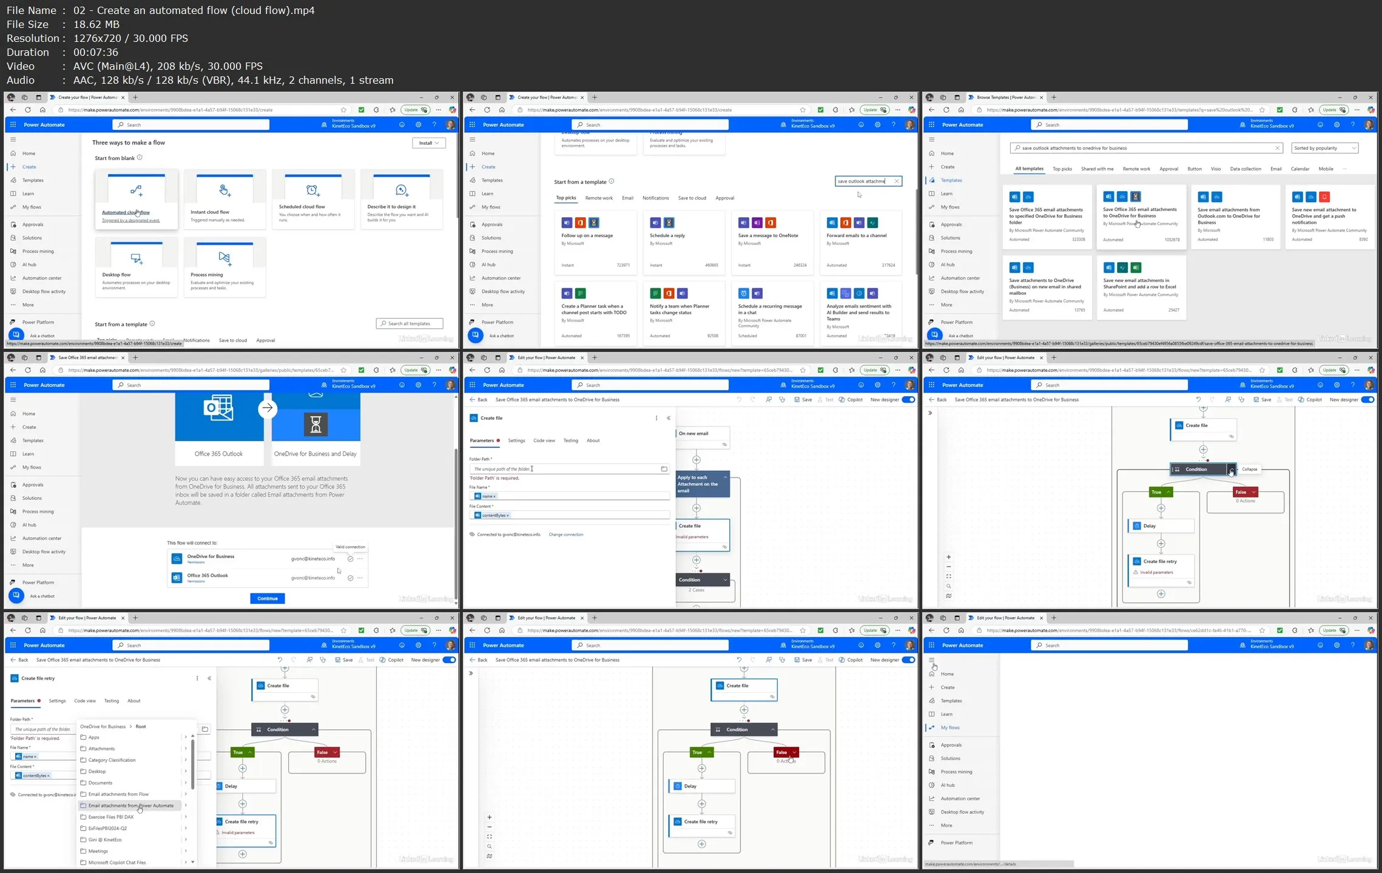Screen dimensions: 1382x873
Task: Pick the Describe it to design it card
Action: (x=401, y=199)
